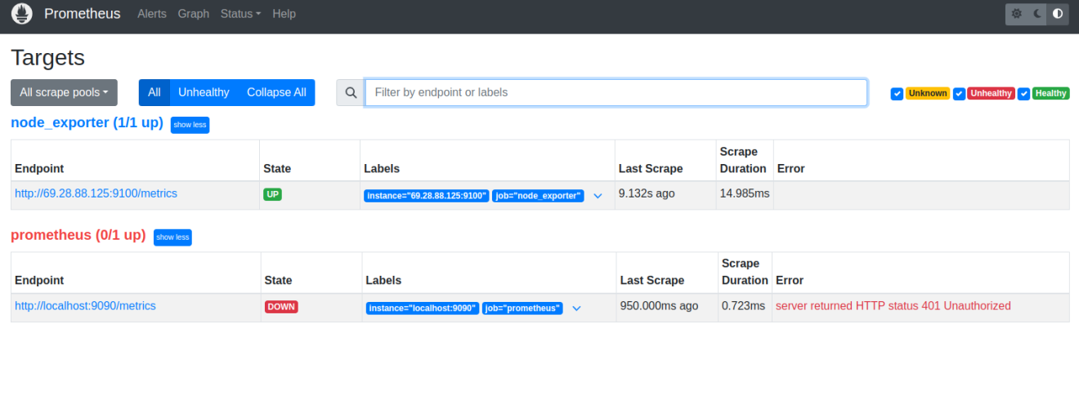
Task: Switch to light theme sun icon
Action: (x=1017, y=14)
